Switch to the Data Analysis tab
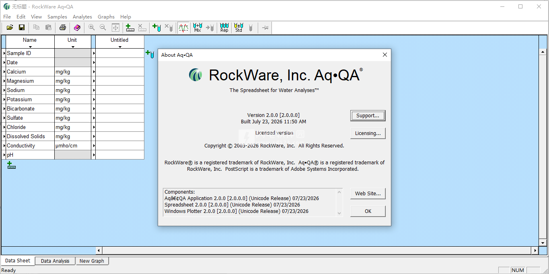 (x=55, y=261)
